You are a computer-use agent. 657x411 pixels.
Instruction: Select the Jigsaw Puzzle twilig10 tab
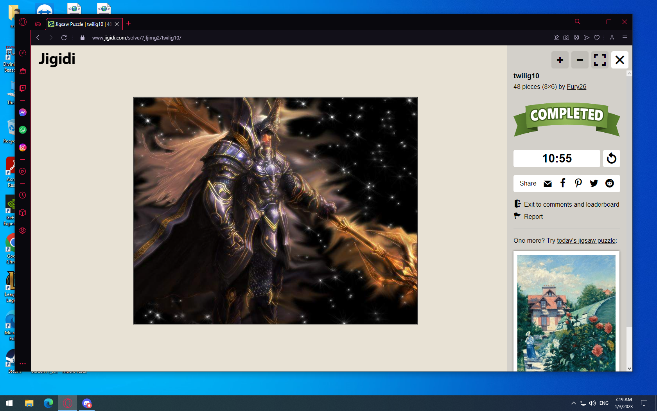pos(80,24)
